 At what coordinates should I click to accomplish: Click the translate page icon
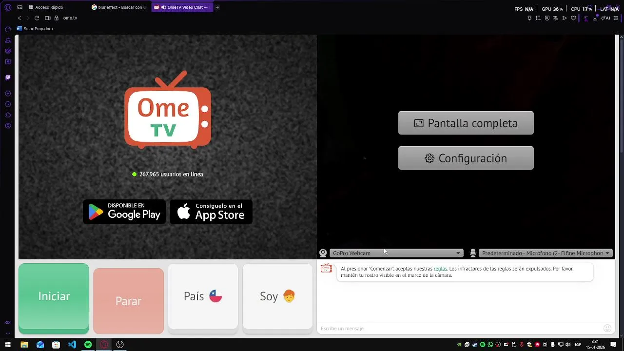[555, 18]
